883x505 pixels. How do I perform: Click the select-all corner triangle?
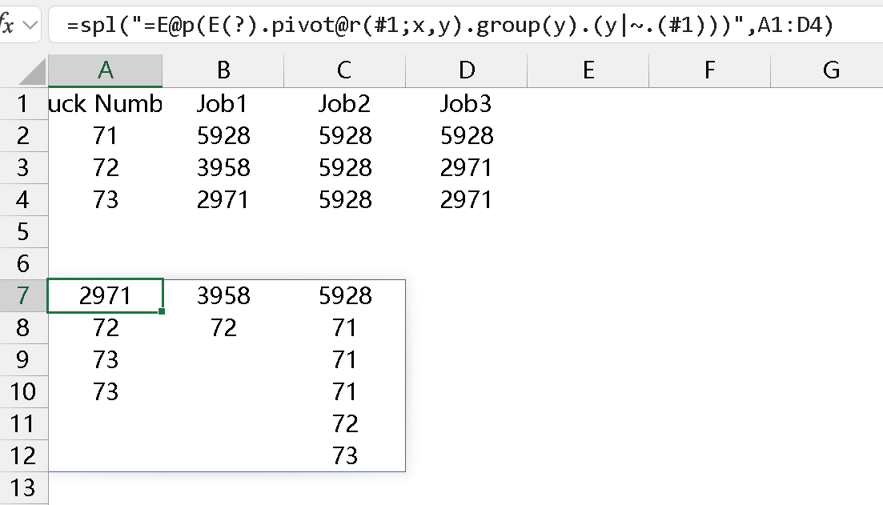point(32,72)
